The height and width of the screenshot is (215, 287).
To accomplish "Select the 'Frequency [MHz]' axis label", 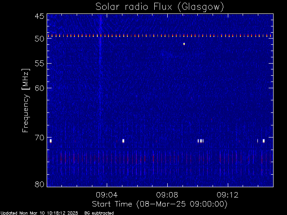I will pos(26,100).
